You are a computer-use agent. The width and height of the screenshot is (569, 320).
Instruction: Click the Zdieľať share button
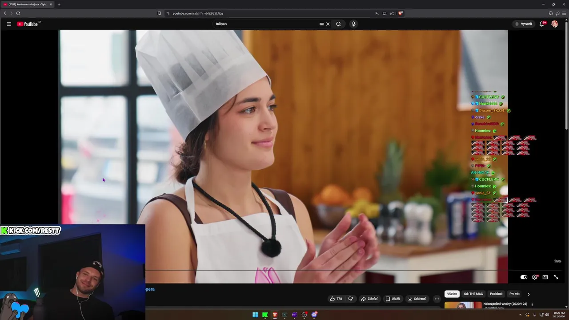369,299
